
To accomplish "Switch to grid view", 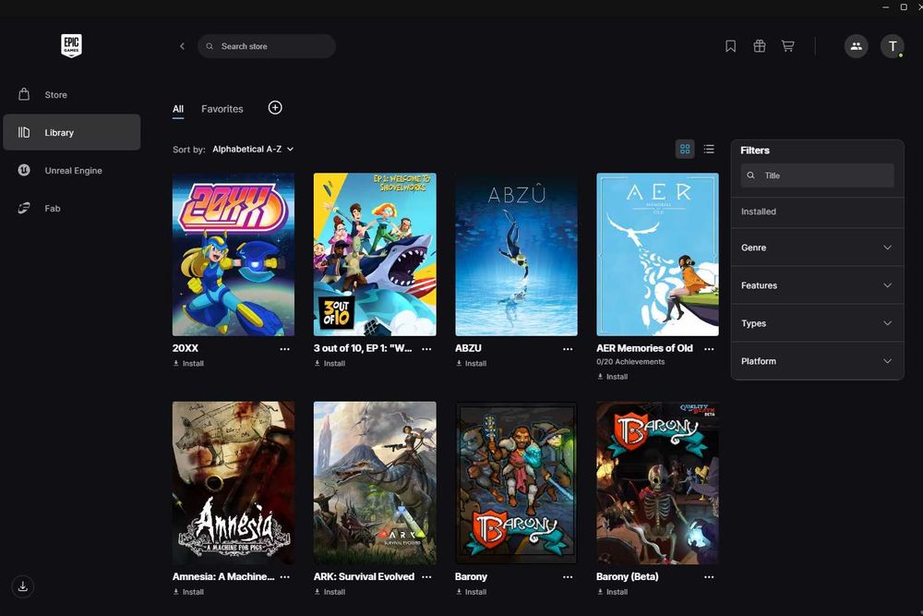I will point(685,149).
